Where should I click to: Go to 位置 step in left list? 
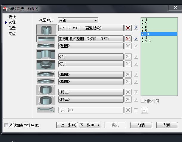tap(12, 28)
